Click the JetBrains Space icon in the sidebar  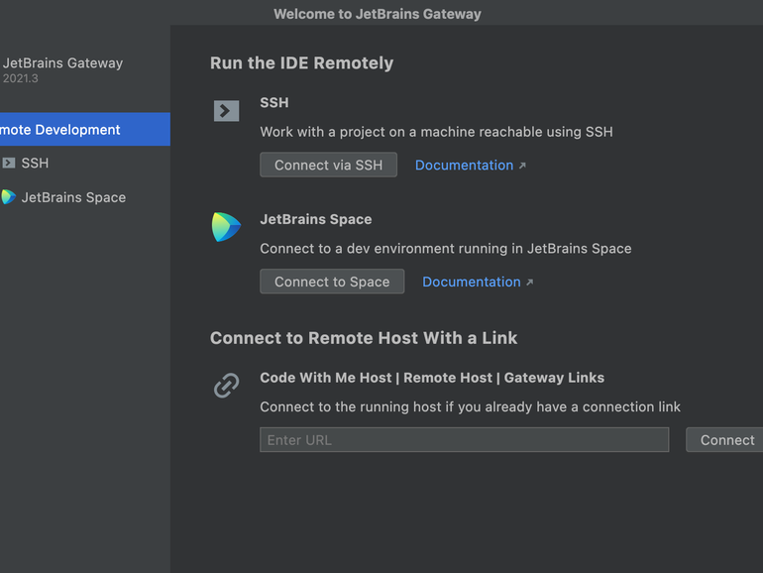pos(8,196)
